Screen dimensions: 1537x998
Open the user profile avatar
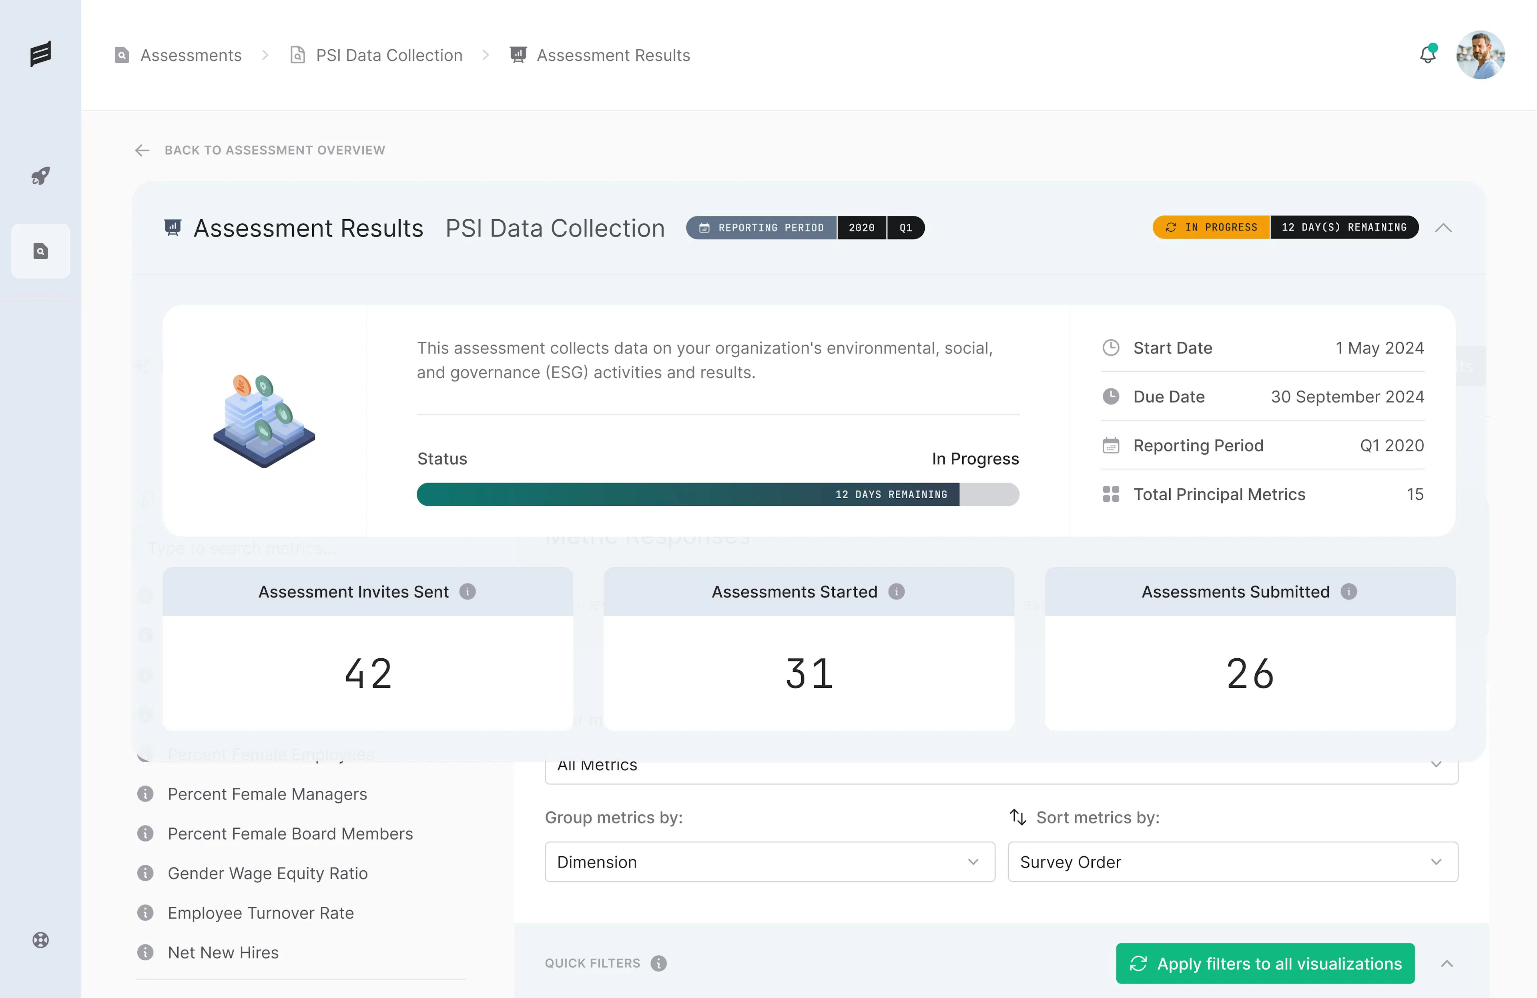(1480, 55)
